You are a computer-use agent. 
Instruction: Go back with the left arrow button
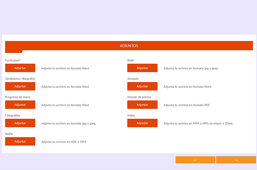pos(195,160)
